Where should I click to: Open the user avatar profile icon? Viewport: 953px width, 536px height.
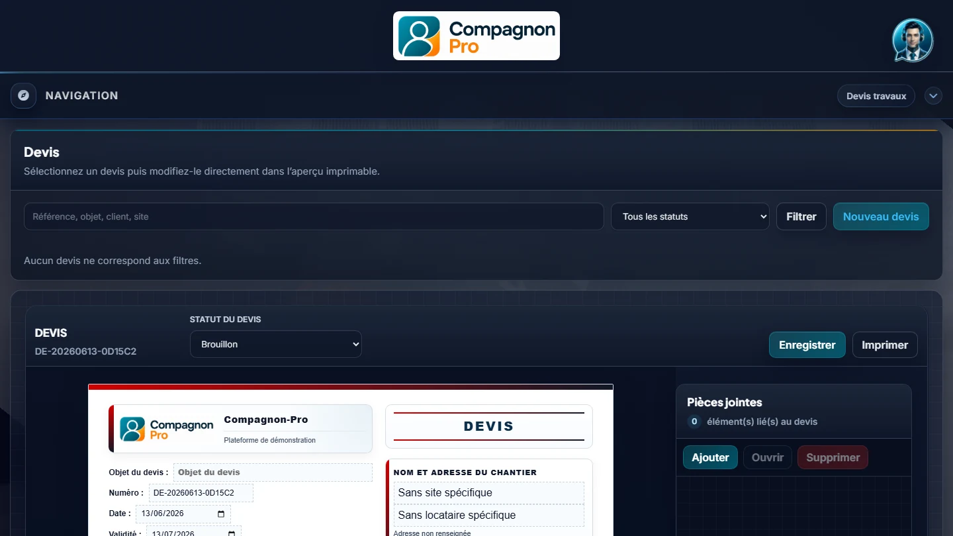[x=913, y=40]
